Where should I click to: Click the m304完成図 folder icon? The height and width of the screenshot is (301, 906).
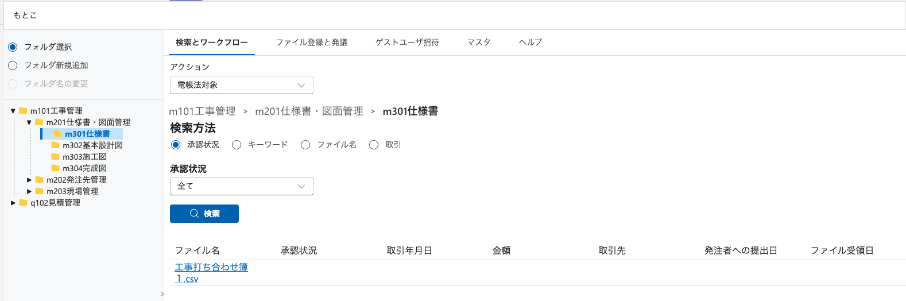click(x=56, y=168)
